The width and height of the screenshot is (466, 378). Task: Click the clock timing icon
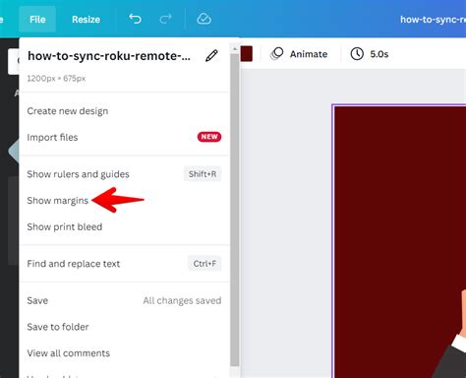coord(357,54)
